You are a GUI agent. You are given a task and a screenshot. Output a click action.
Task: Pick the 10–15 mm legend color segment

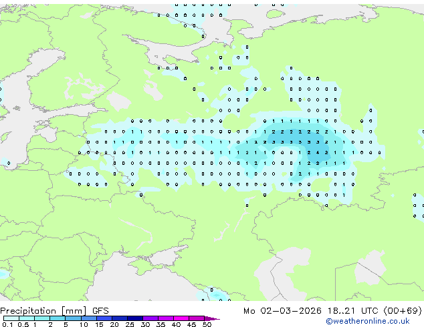pyautogui.click(x=88, y=318)
